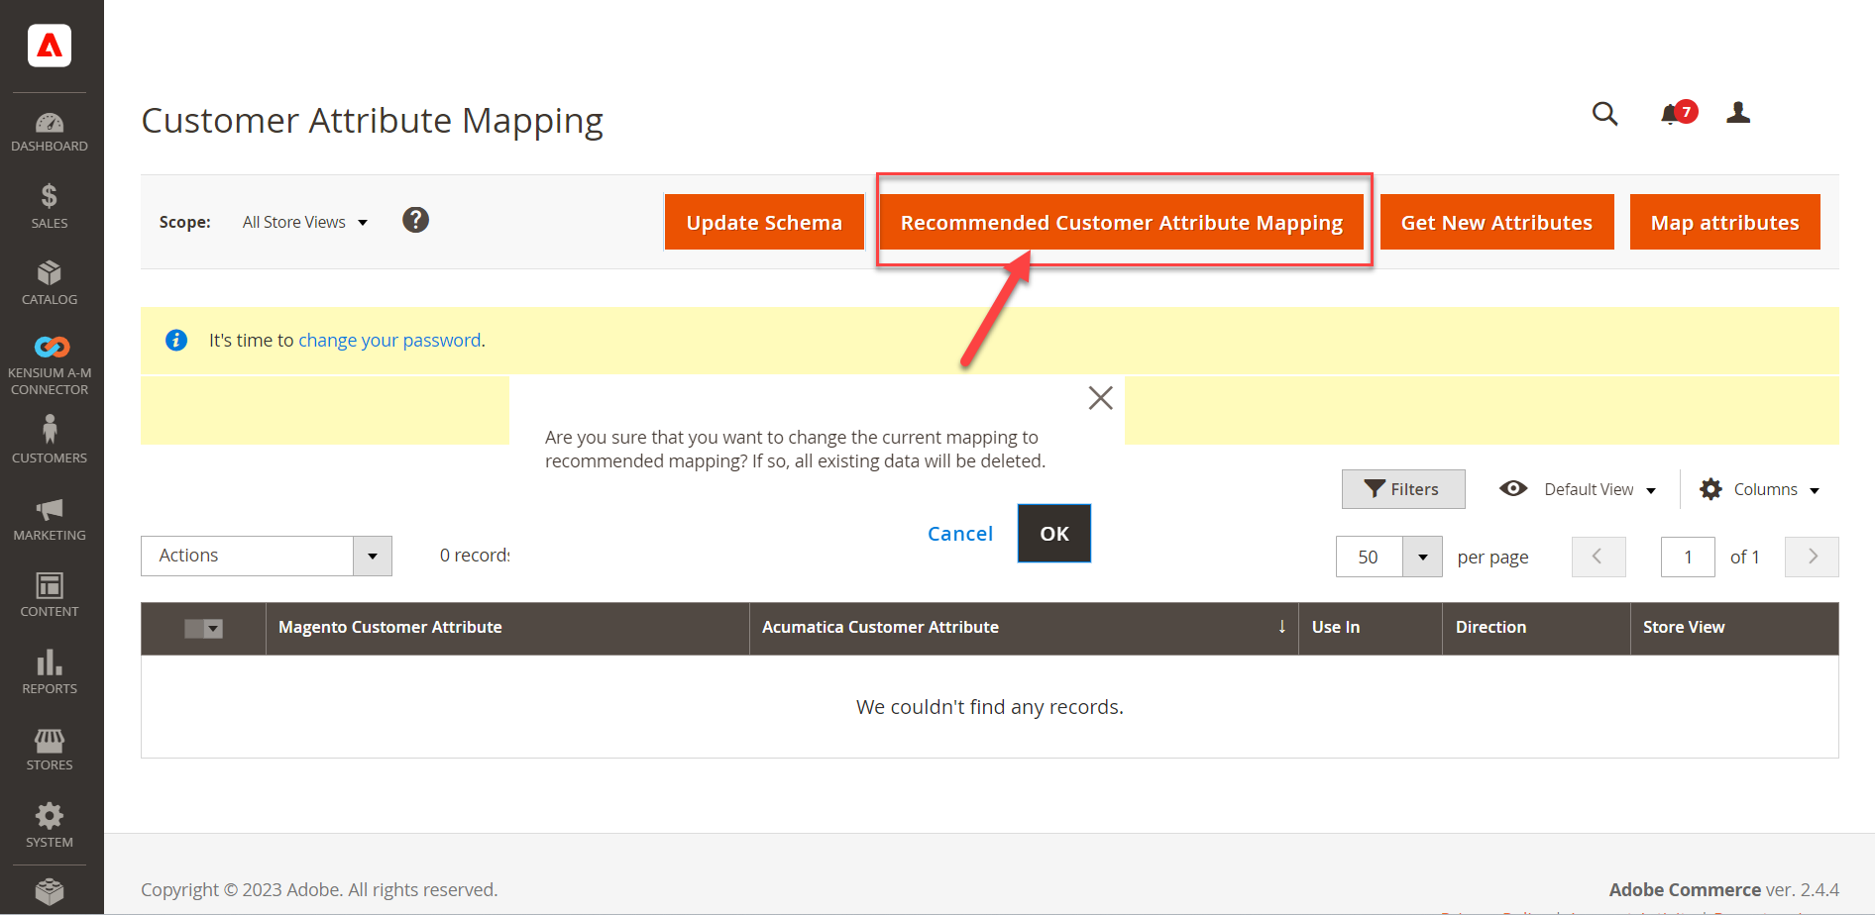The height and width of the screenshot is (915, 1875).
Task: Click the Map attributes button
Action: click(1724, 222)
